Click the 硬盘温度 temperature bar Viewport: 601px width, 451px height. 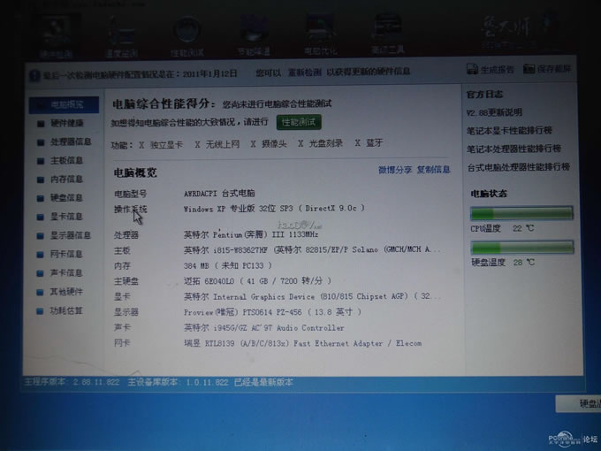(x=522, y=248)
